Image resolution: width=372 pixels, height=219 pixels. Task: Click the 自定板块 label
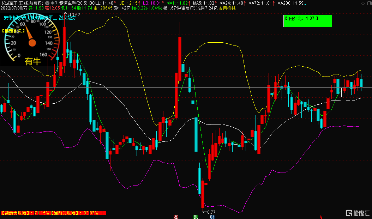pyautogui.click(x=15, y=31)
